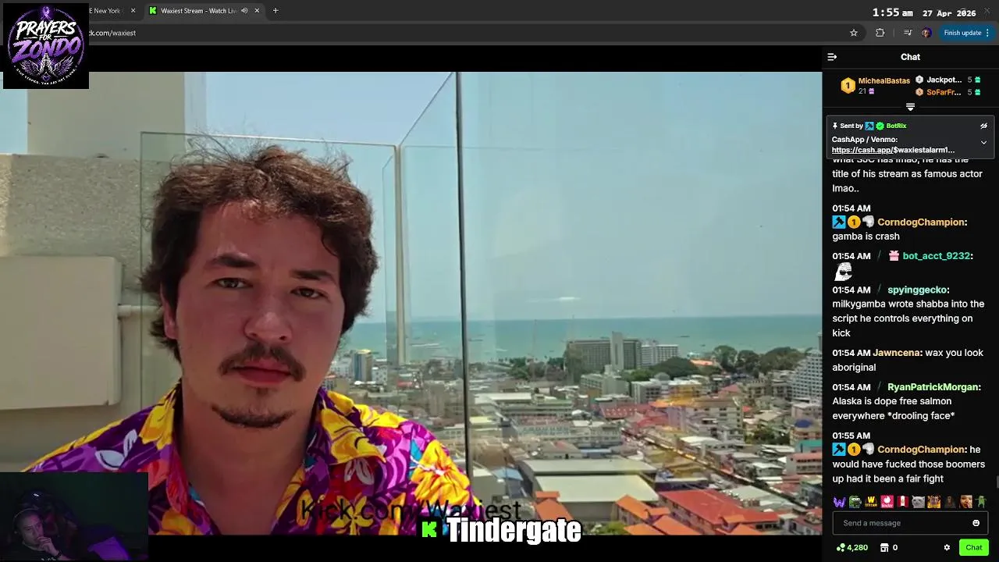Insert the pink Tinder flame emote
Screen dimensions: 999x562
[x=887, y=502]
